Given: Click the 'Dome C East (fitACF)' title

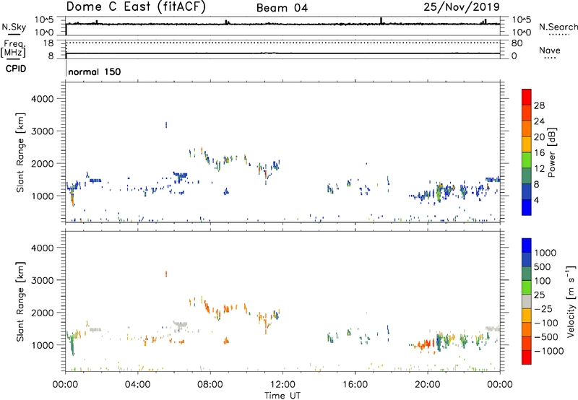Looking at the screenshot, I should coord(136,6).
